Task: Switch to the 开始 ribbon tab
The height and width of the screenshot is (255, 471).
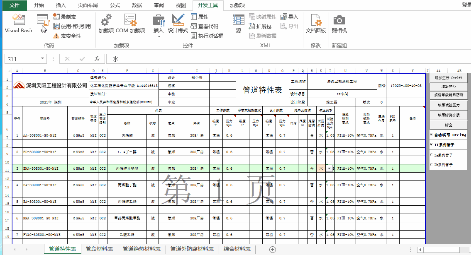Action: [39, 5]
